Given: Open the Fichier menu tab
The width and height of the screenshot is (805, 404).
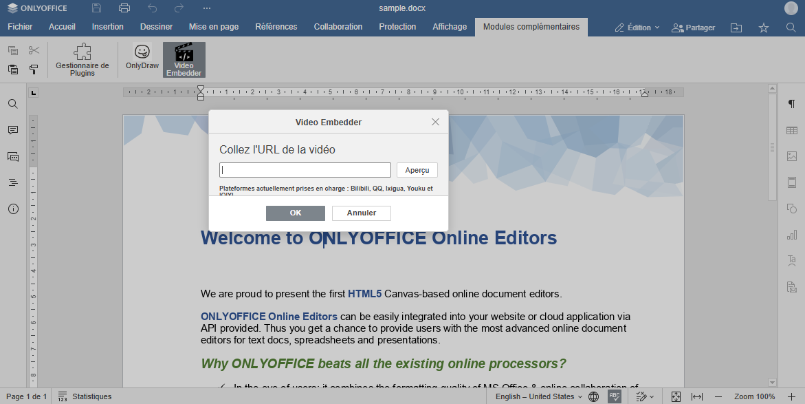Looking at the screenshot, I should click(x=20, y=27).
